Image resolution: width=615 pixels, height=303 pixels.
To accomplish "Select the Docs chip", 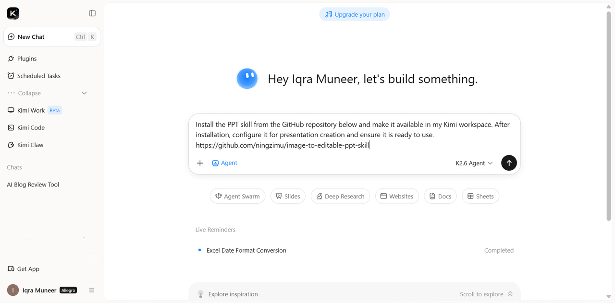I will (x=440, y=196).
